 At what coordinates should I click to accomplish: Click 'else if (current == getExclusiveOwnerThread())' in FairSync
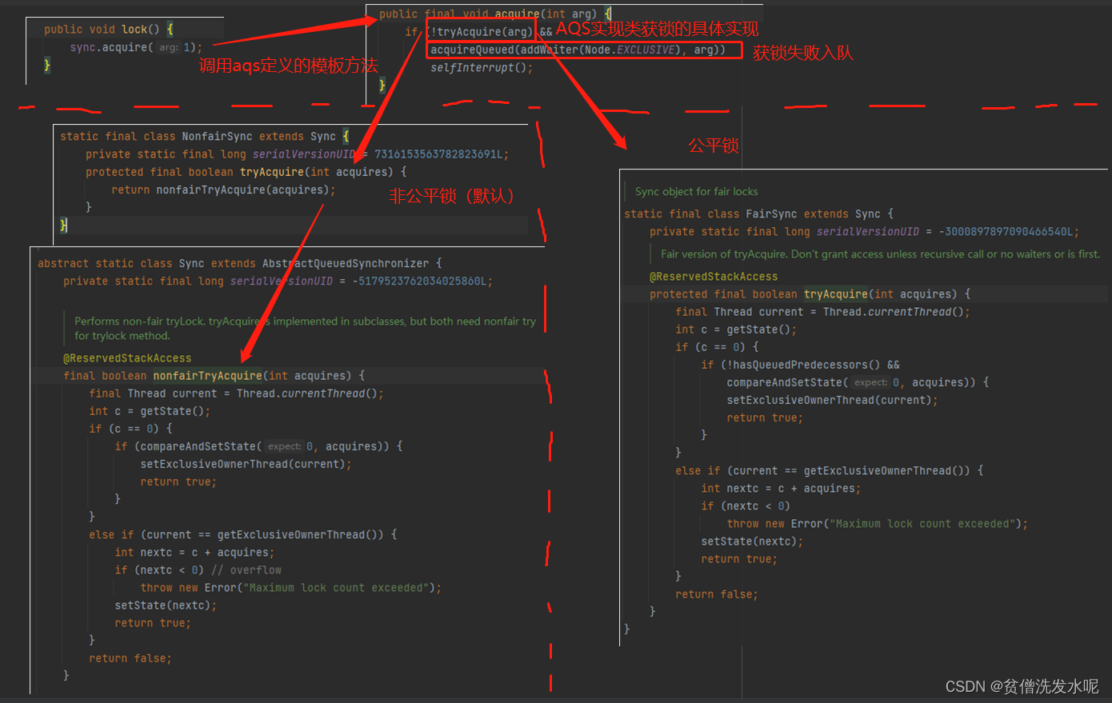[x=829, y=471]
